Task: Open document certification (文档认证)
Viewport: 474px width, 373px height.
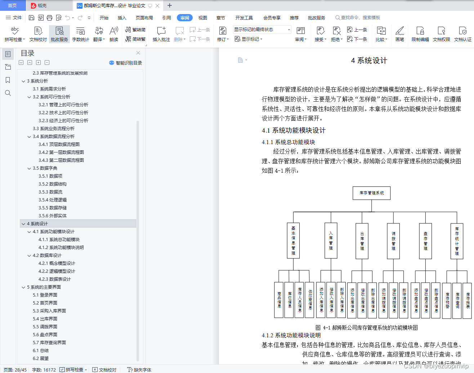Action: (462, 34)
